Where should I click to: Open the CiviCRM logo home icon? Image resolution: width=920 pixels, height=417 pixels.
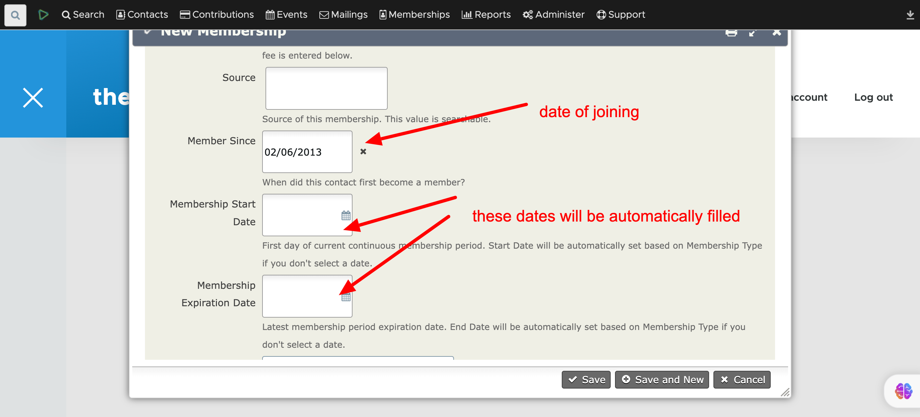(43, 15)
